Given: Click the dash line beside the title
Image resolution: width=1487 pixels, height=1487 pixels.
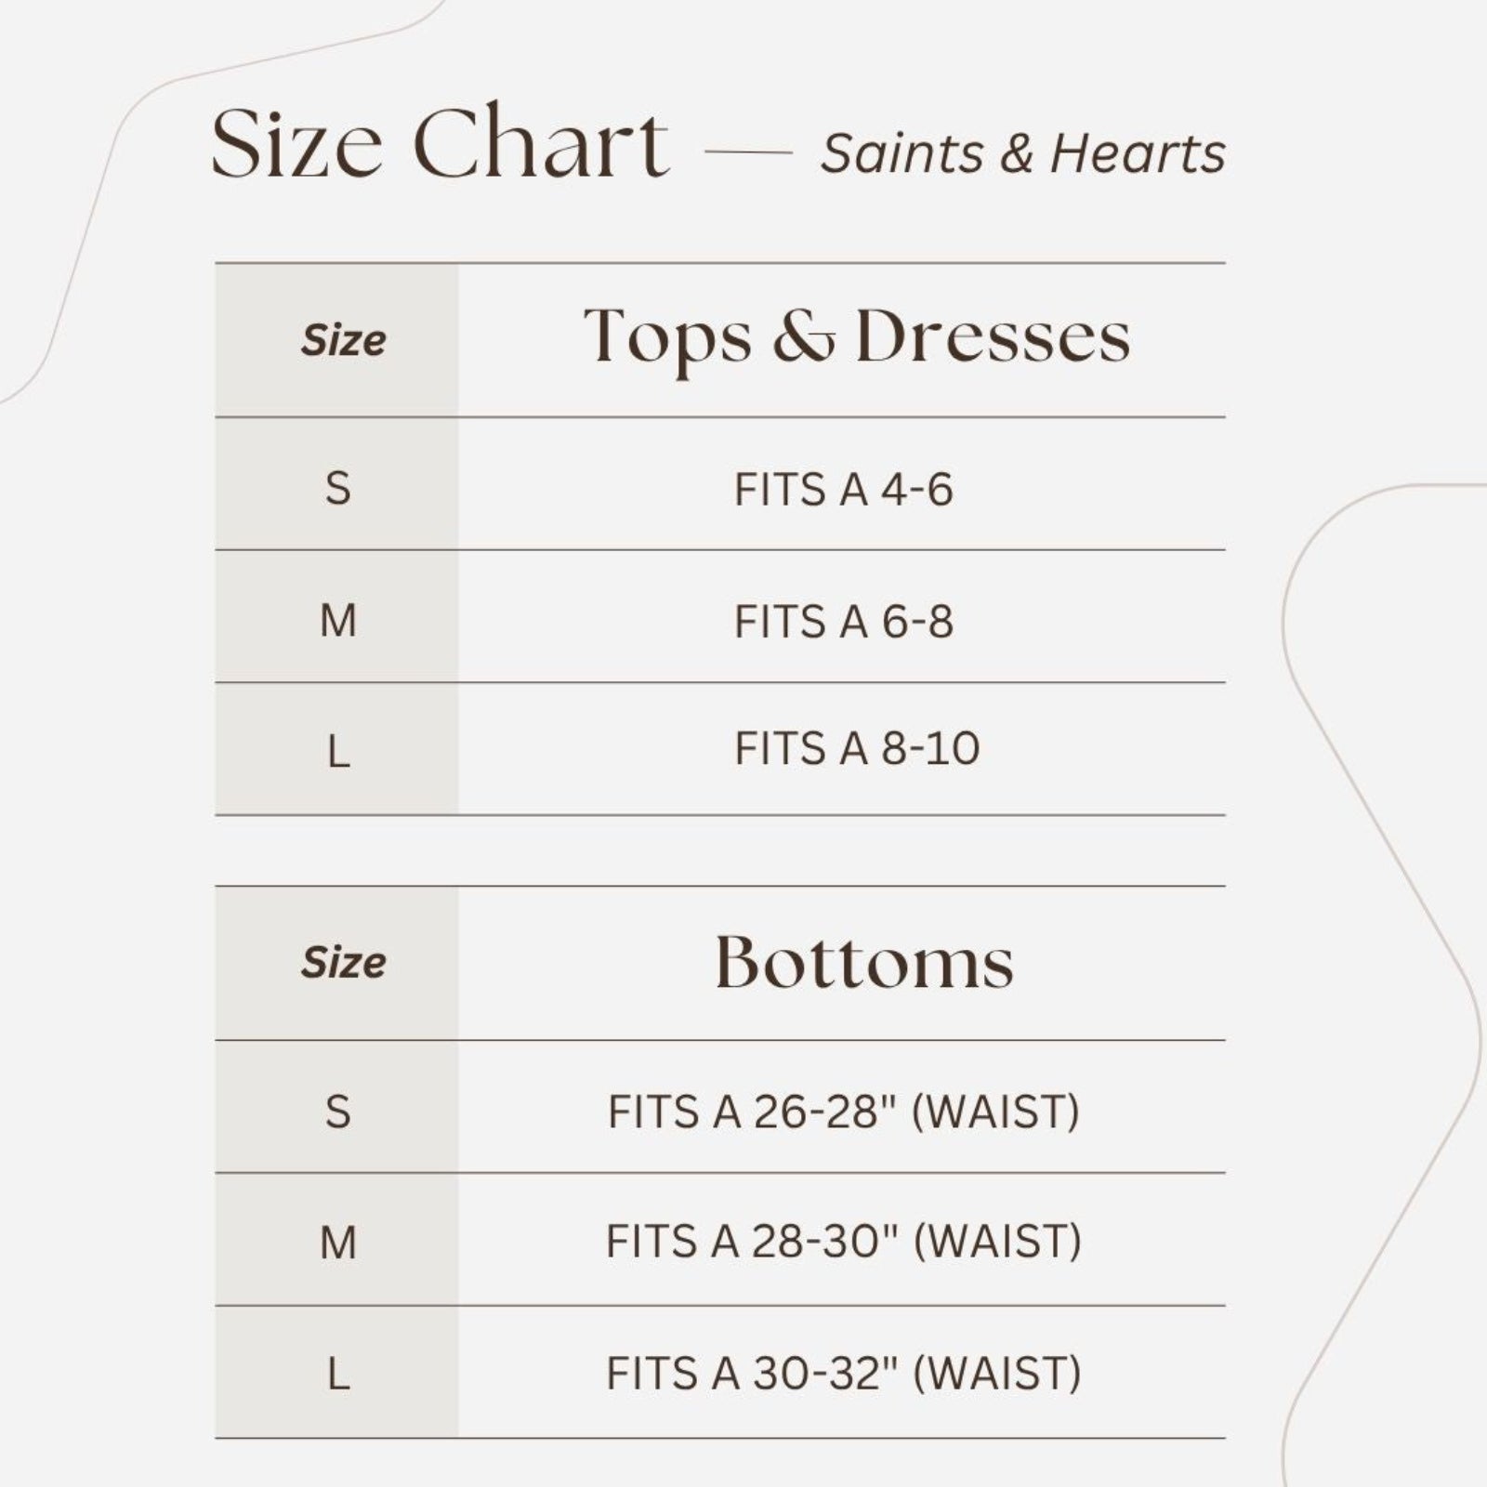Looking at the screenshot, I should click(x=748, y=152).
